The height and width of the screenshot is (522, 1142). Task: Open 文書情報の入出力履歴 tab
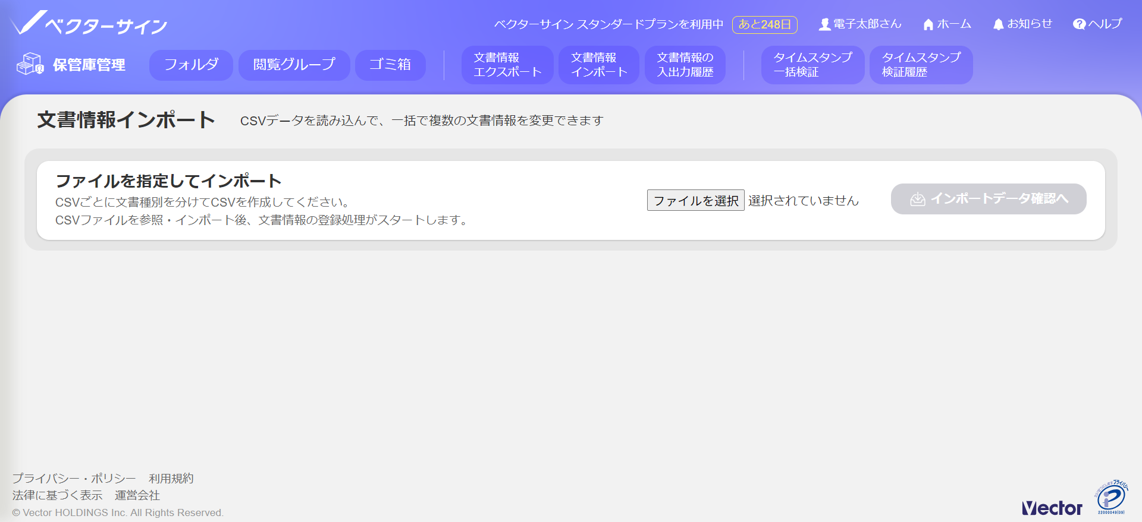pos(685,65)
